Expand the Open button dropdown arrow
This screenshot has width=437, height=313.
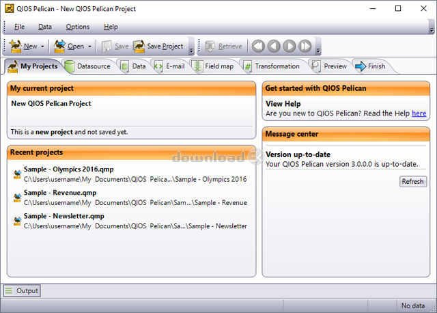(89, 46)
